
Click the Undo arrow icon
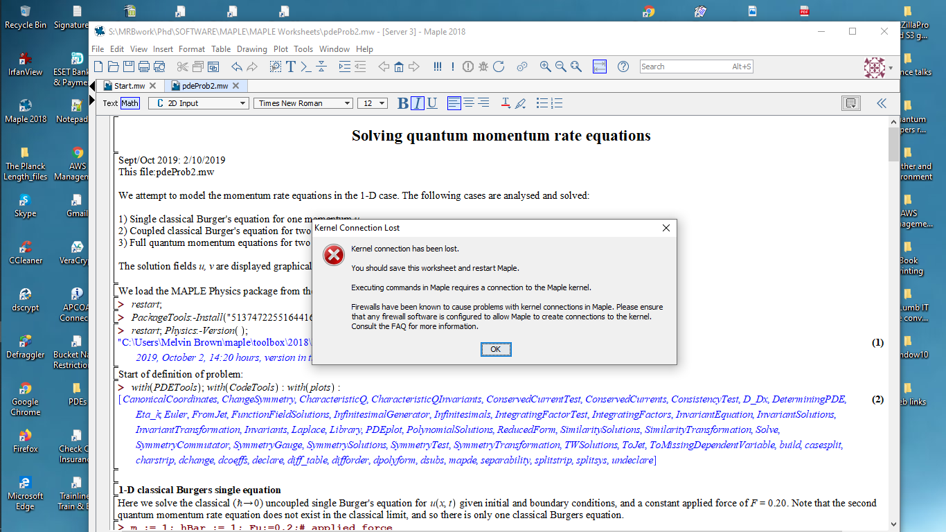(237, 66)
